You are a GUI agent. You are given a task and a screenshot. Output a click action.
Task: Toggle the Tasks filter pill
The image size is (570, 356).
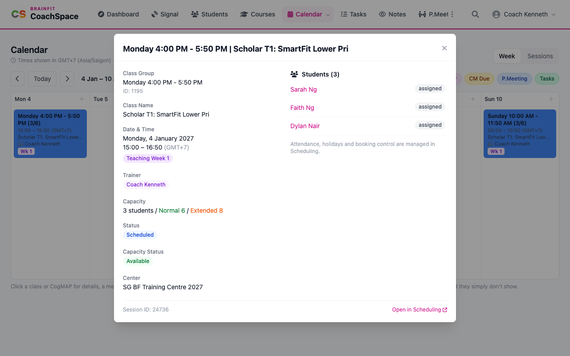click(547, 79)
